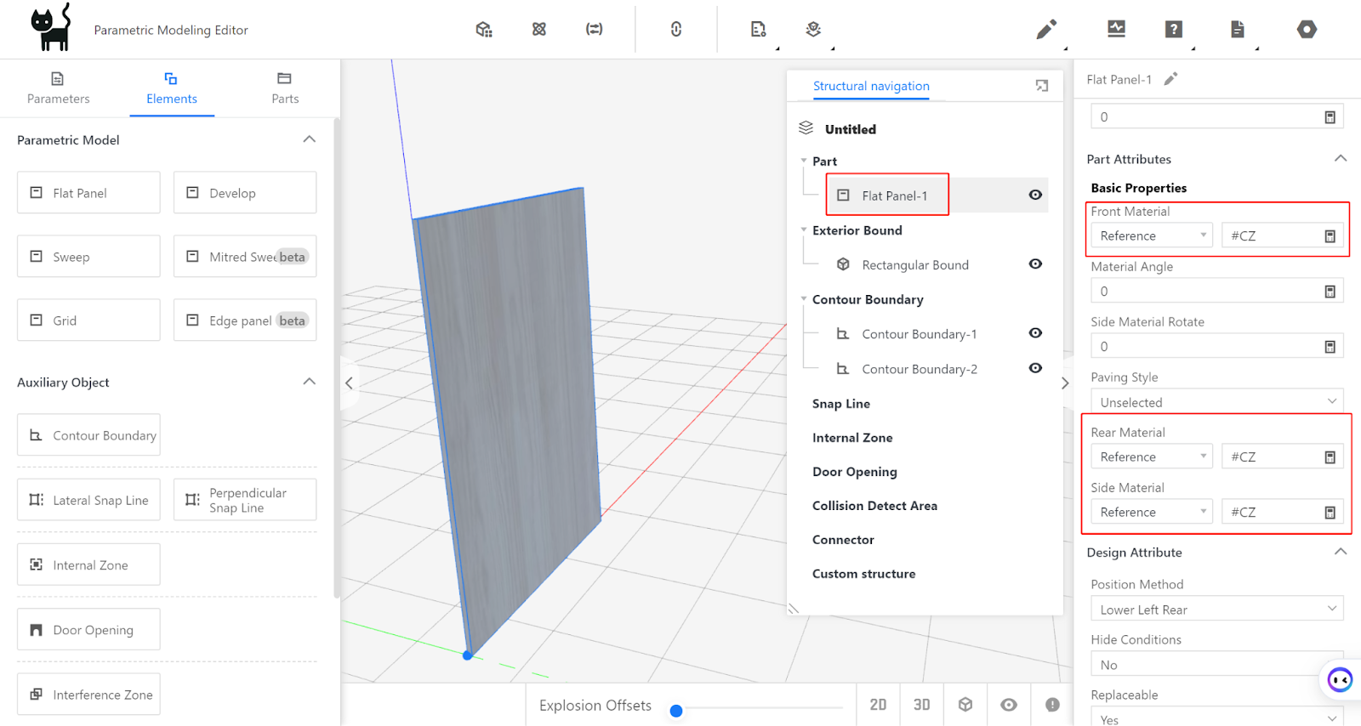Add a Flat Panel element
1361x726 pixels.
pos(88,193)
